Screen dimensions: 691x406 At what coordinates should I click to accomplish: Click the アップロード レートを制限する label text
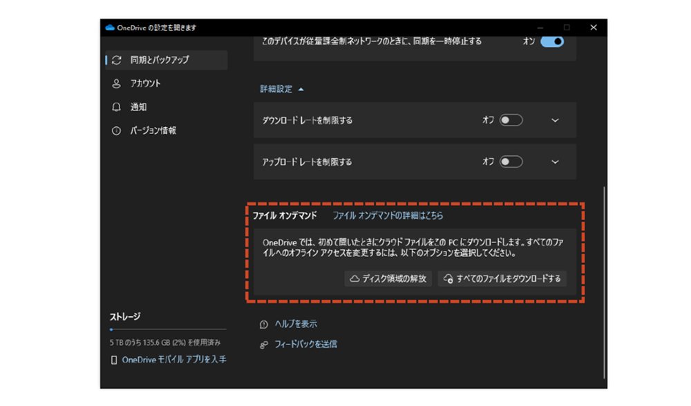[x=307, y=162]
